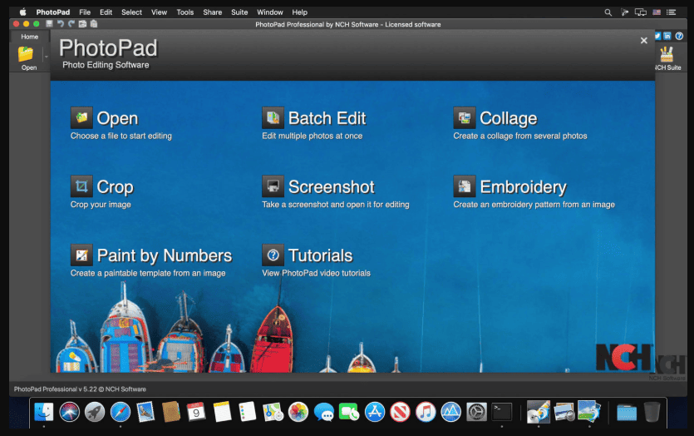The image size is (694, 436).
Task: Open the Notification Center list icon
Action: (x=672, y=12)
